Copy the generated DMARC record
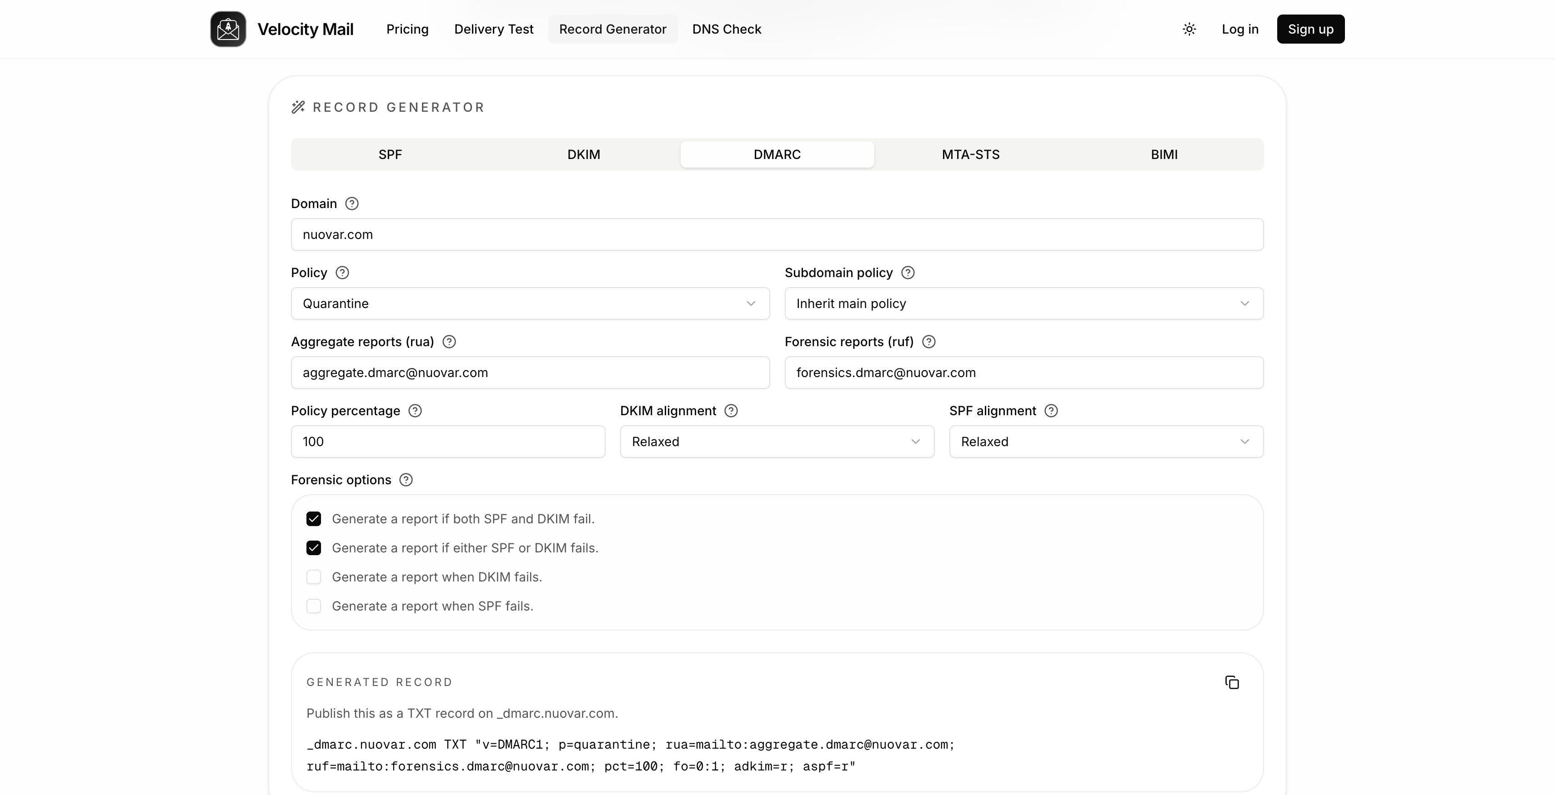The image size is (1555, 795). click(1232, 682)
